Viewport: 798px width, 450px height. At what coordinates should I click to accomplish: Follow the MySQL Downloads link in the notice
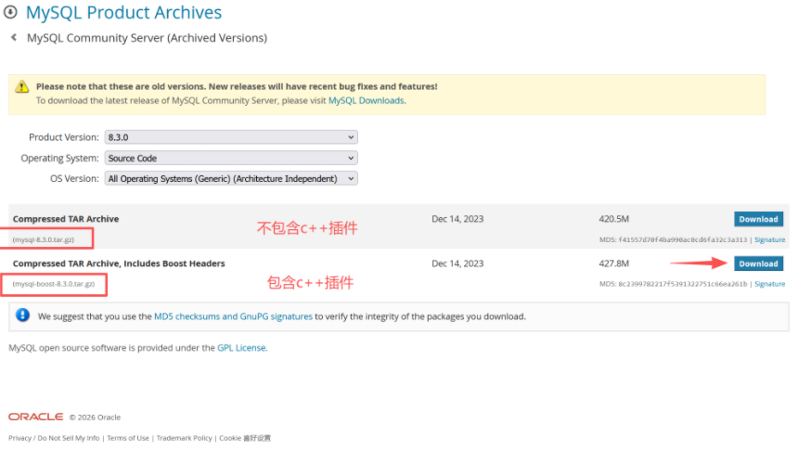tap(367, 100)
